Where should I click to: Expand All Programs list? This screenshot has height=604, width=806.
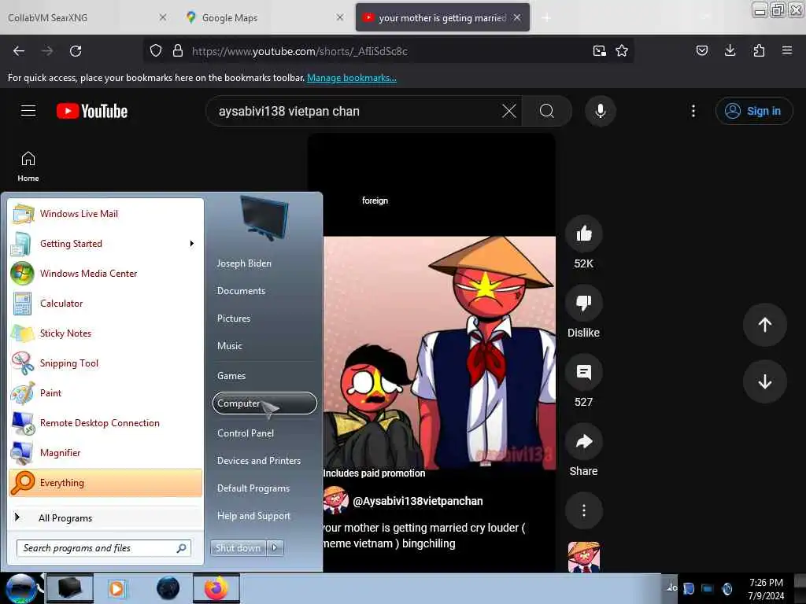tap(105, 517)
